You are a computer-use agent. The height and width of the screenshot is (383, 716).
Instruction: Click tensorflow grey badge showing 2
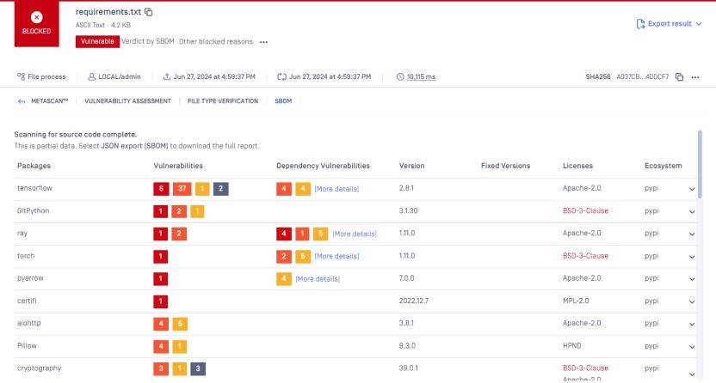pos(220,189)
